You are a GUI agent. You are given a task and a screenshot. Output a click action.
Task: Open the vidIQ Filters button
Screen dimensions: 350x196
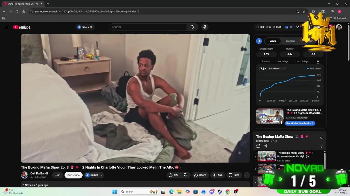click(85, 27)
